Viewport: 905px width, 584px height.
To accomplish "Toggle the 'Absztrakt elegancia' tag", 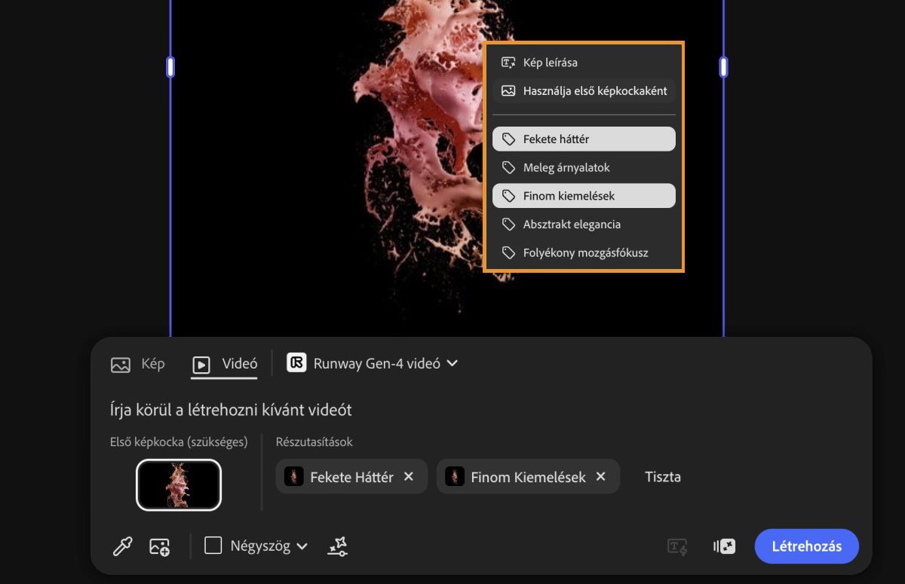I will coord(584,225).
